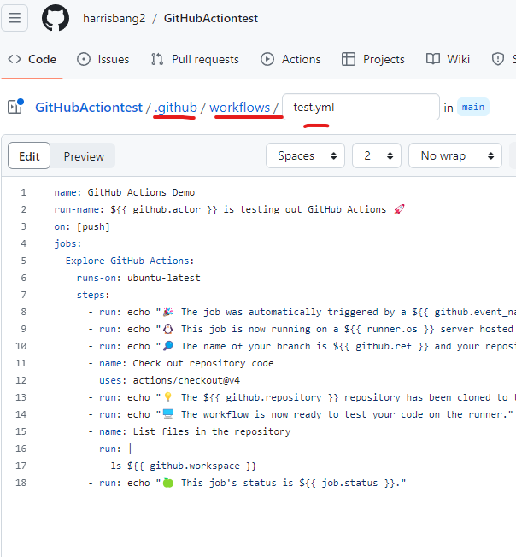Click 'name: List files in the repository' line
Viewport: 516px width, 557px height.
tap(195, 431)
